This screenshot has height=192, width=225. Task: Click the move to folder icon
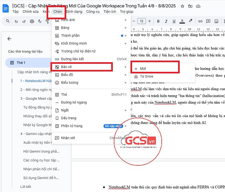(x=190, y=6)
